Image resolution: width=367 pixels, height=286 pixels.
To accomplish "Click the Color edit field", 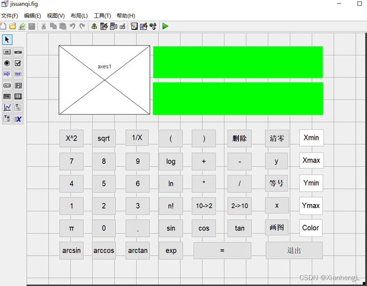I will click(x=311, y=228).
